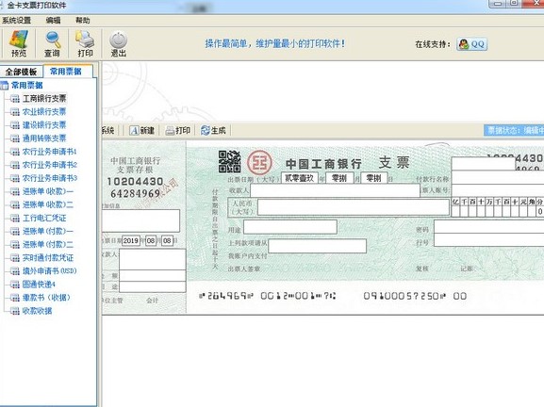Screen dimensions: 544x407
Task: Select 进账单(付款)一 template
Action: point(48,231)
